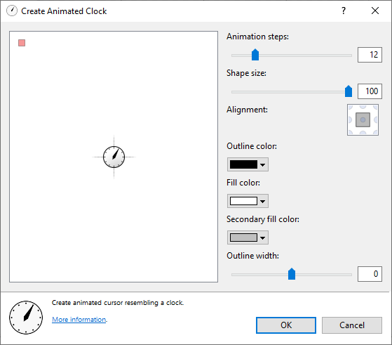This screenshot has width=392, height=345.
Task: Click the large clock icon beside the description
Action: click(x=26, y=318)
